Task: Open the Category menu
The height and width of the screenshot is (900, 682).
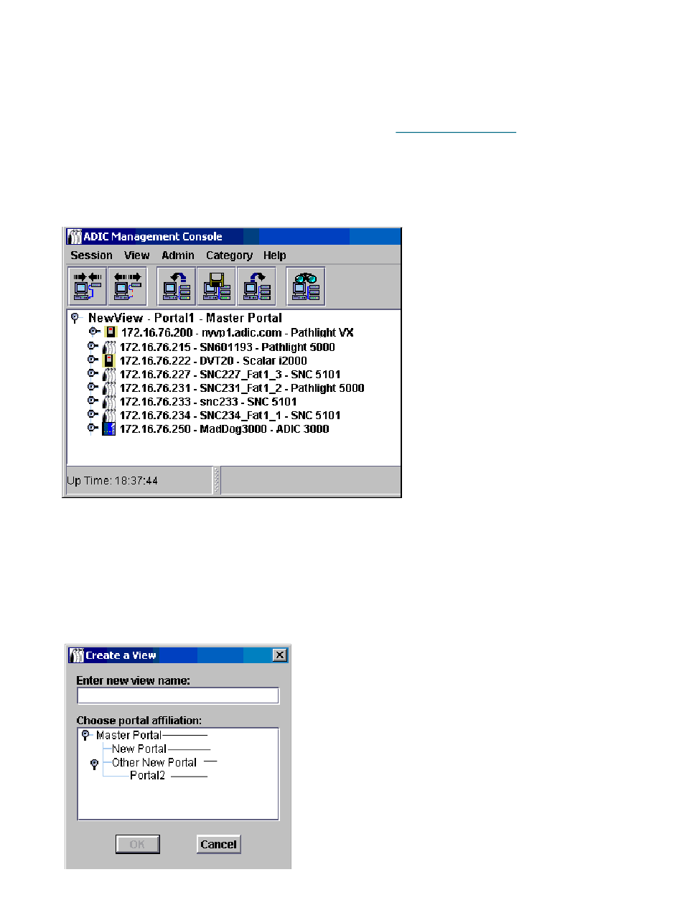Action: [x=229, y=256]
